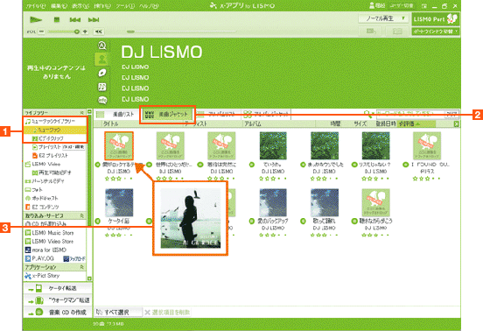Select the EZ コンテンツ sidebar item
The height and width of the screenshot is (331, 483).
click(42, 207)
